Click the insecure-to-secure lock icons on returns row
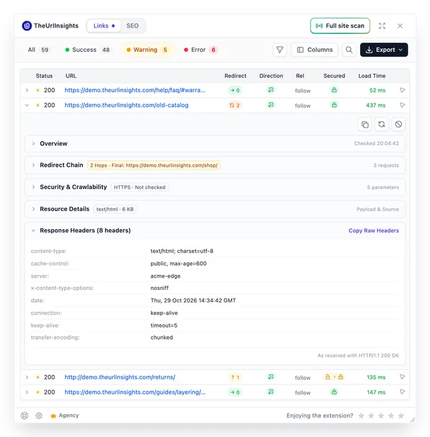Screen dimensions: 430x437 pos(334,377)
